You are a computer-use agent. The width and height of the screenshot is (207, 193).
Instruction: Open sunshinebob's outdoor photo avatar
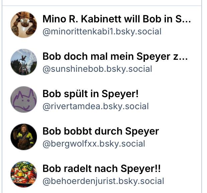24,62
